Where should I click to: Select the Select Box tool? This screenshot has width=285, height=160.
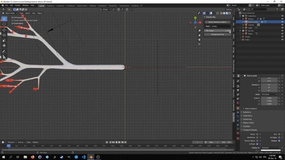[x=4, y=19]
